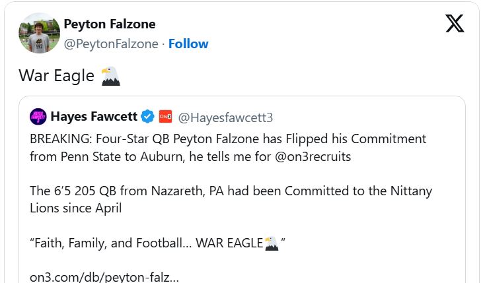Click the "Faith, Family, and Football" quote
This screenshot has height=283, width=483.
click(x=147, y=243)
